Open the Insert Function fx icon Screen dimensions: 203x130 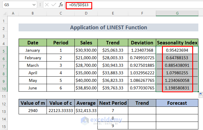[61, 5]
